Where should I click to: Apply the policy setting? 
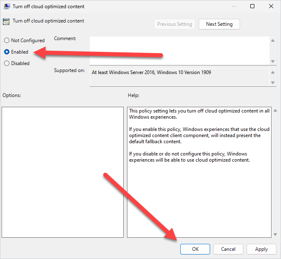[261, 249]
